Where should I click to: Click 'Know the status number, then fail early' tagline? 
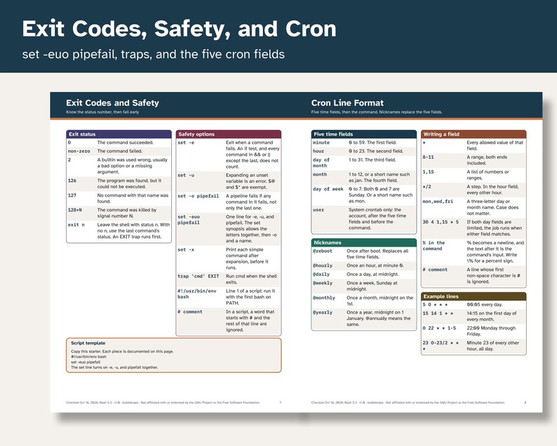[x=102, y=112]
